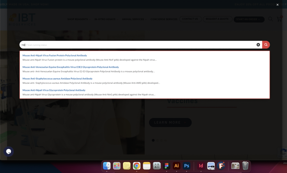Open the Preview app in the dock
Viewport: 287px width, 173px height.
pyautogui.click(x=211, y=166)
